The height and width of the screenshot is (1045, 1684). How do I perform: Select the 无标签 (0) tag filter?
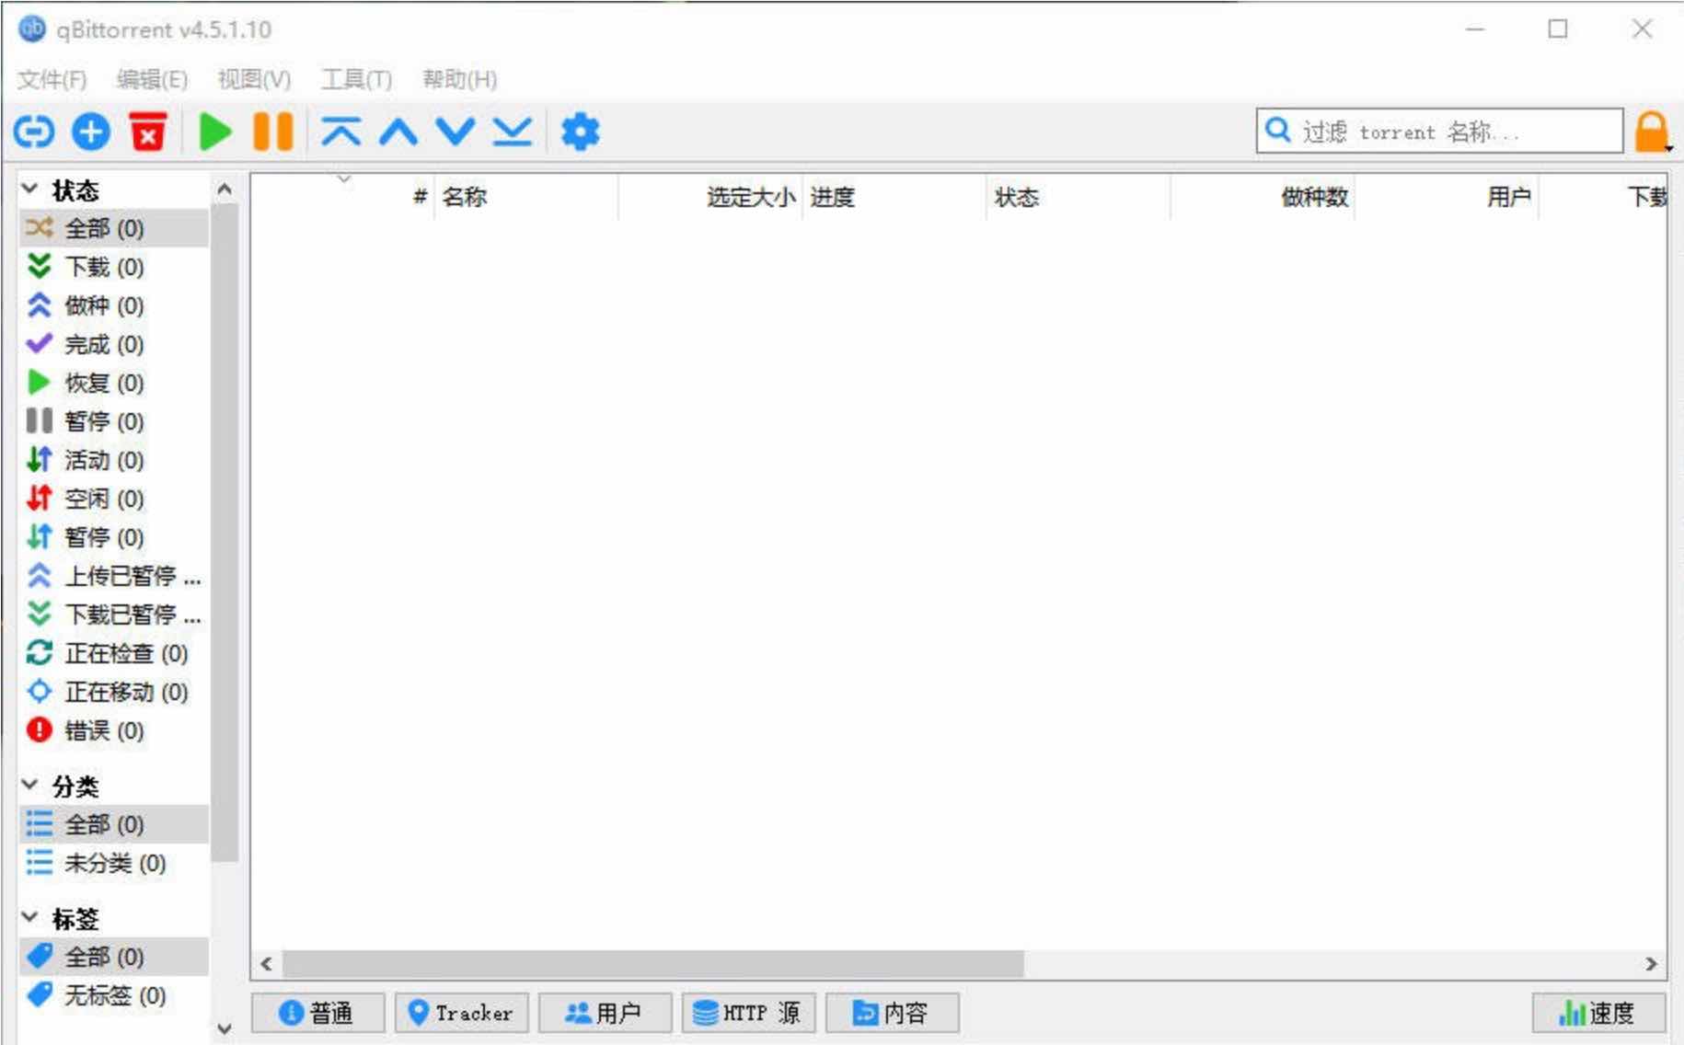point(114,995)
